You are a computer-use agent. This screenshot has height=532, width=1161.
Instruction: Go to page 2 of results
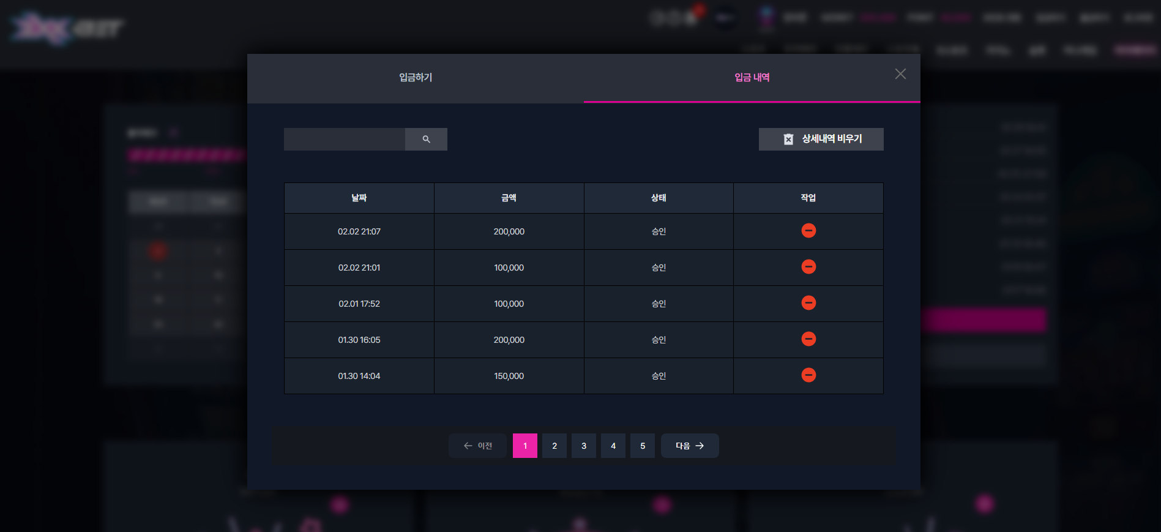(x=554, y=446)
